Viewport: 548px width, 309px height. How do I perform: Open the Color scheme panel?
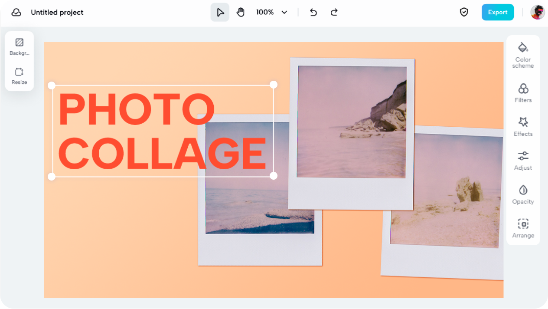pyautogui.click(x=523, y=54)
